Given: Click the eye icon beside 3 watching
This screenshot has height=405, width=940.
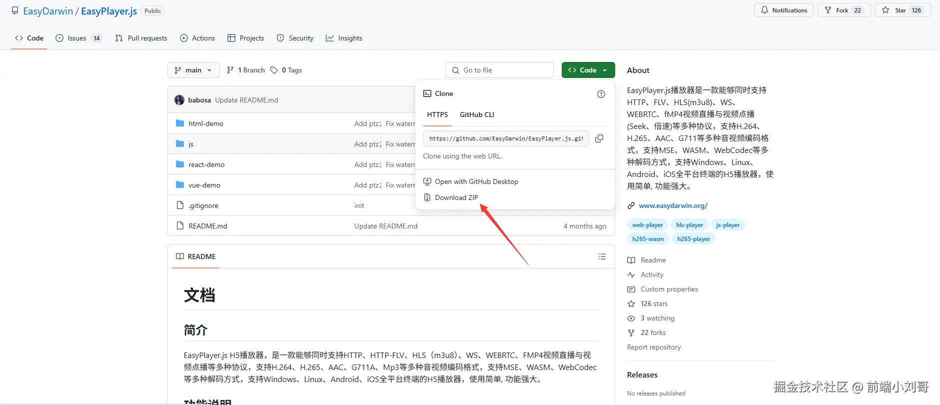Looking at the screenshot, I should point(631,318).
